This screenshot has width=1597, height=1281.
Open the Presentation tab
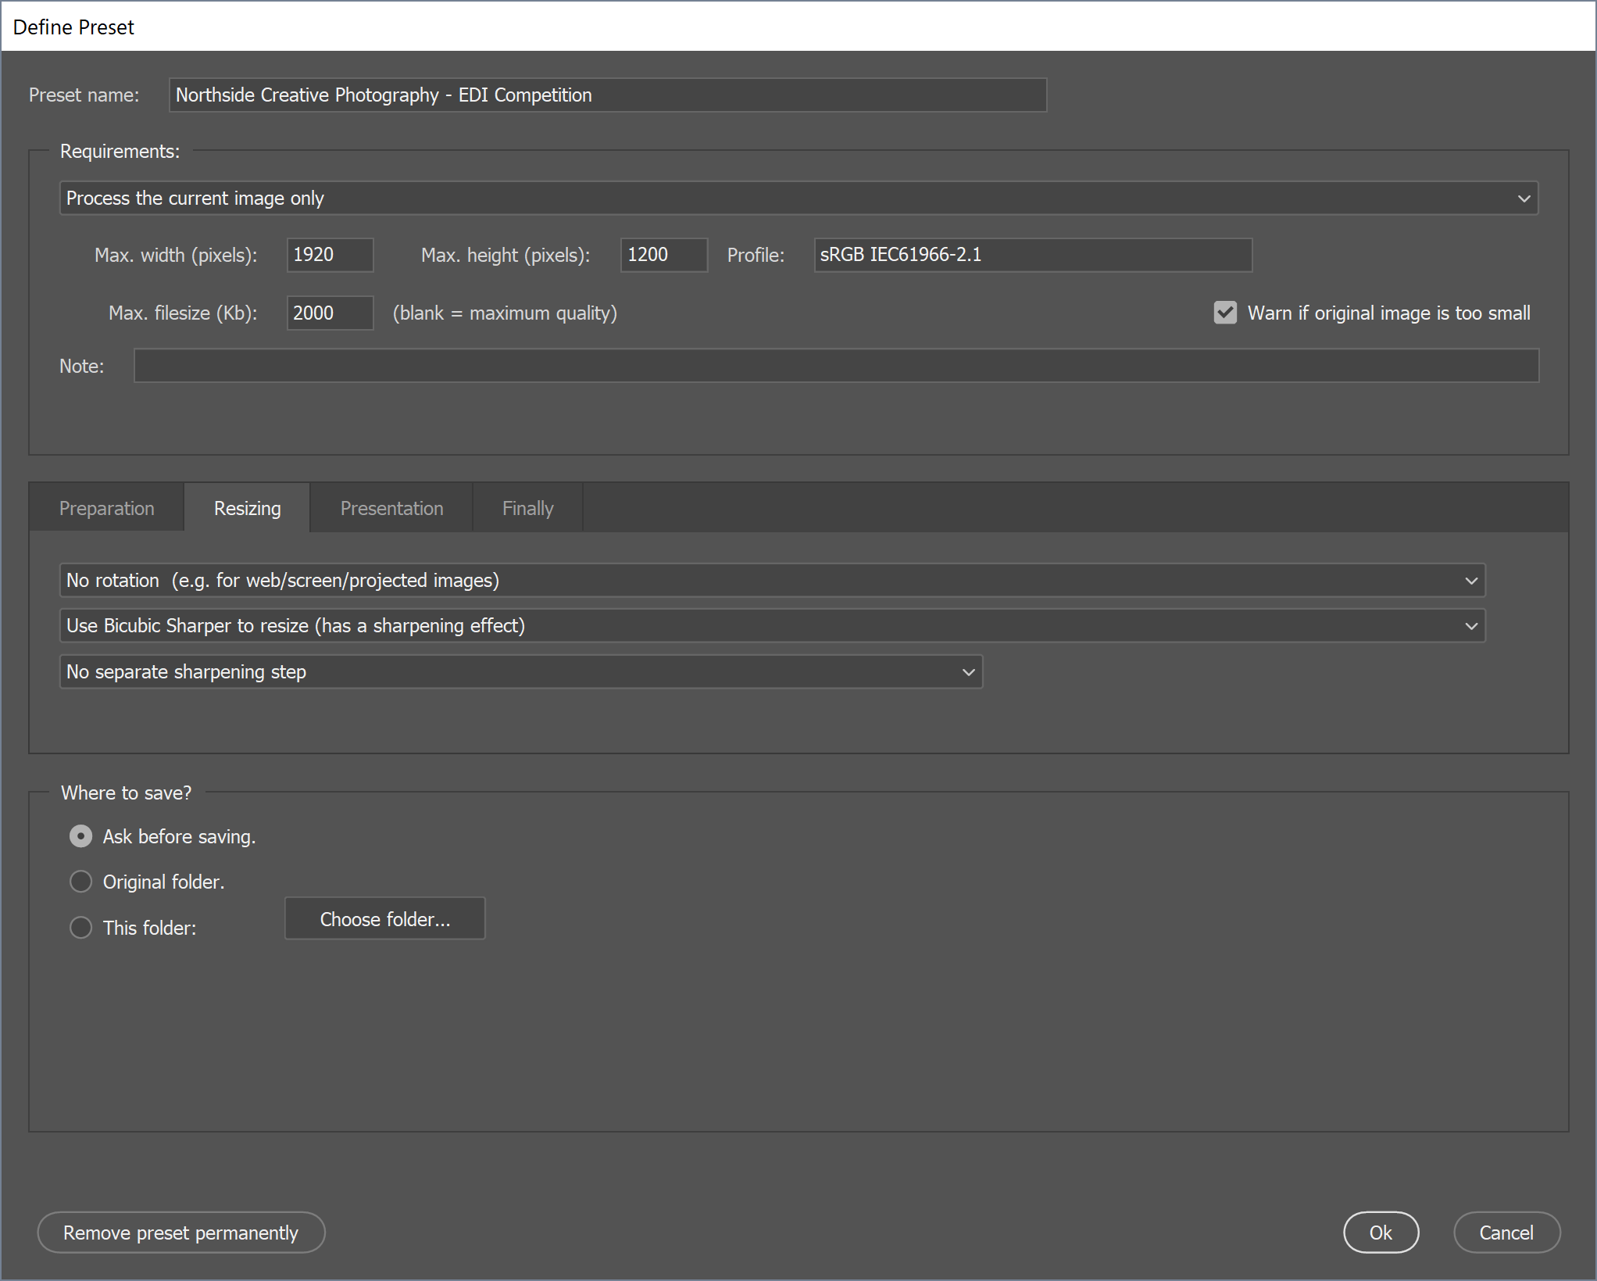pyautogui.click(x=391, y=508)
